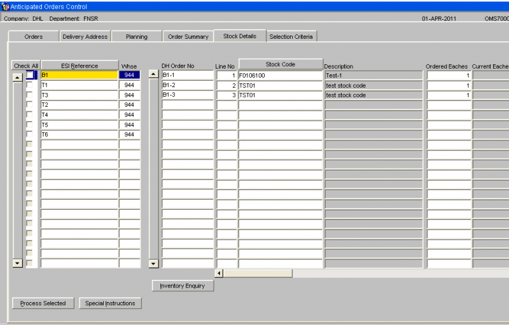Select the B1 ESI Reference field

point(79,75)
